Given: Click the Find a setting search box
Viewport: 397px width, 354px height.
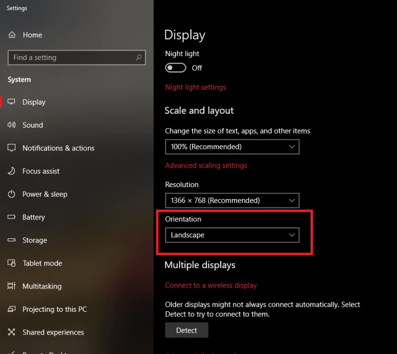Looking at the screenshot, I should [77, 58].
